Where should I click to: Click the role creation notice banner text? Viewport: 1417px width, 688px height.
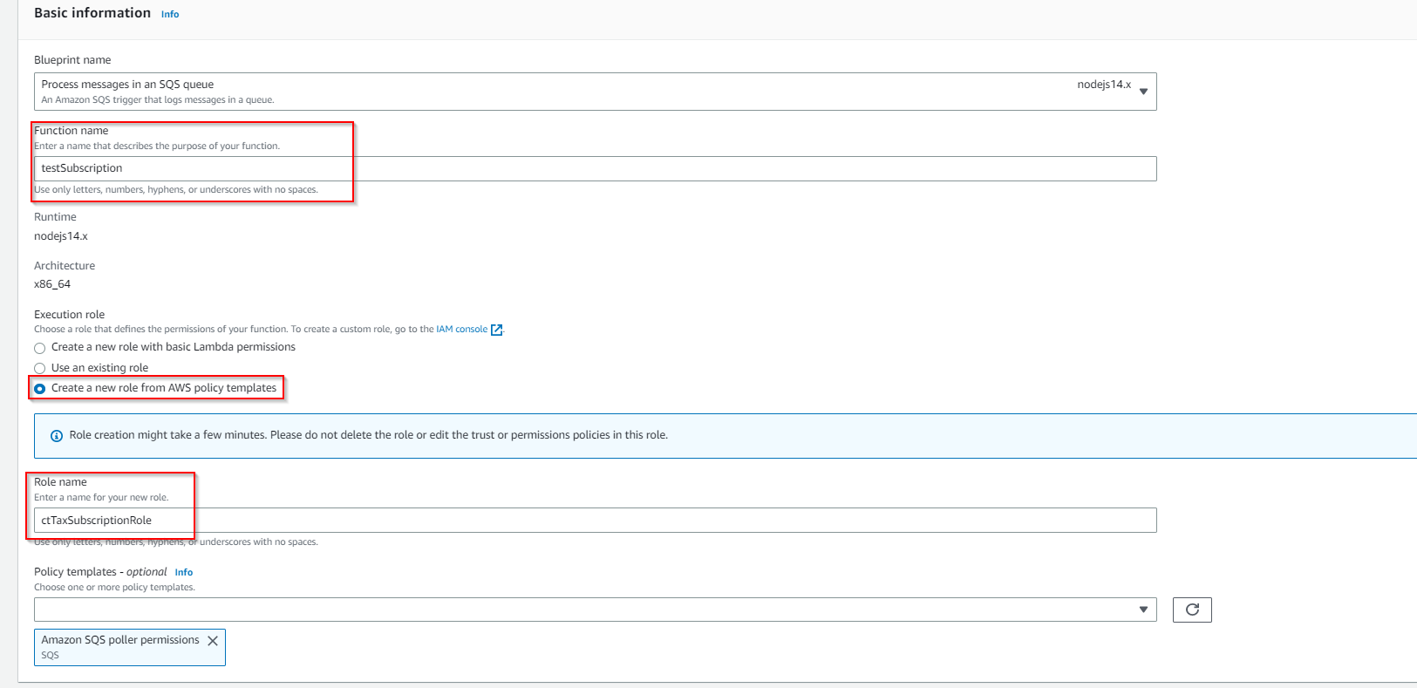click(x=368, y=435)
